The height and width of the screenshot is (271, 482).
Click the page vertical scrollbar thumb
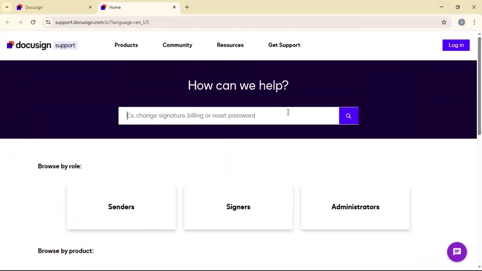[479, 86]
